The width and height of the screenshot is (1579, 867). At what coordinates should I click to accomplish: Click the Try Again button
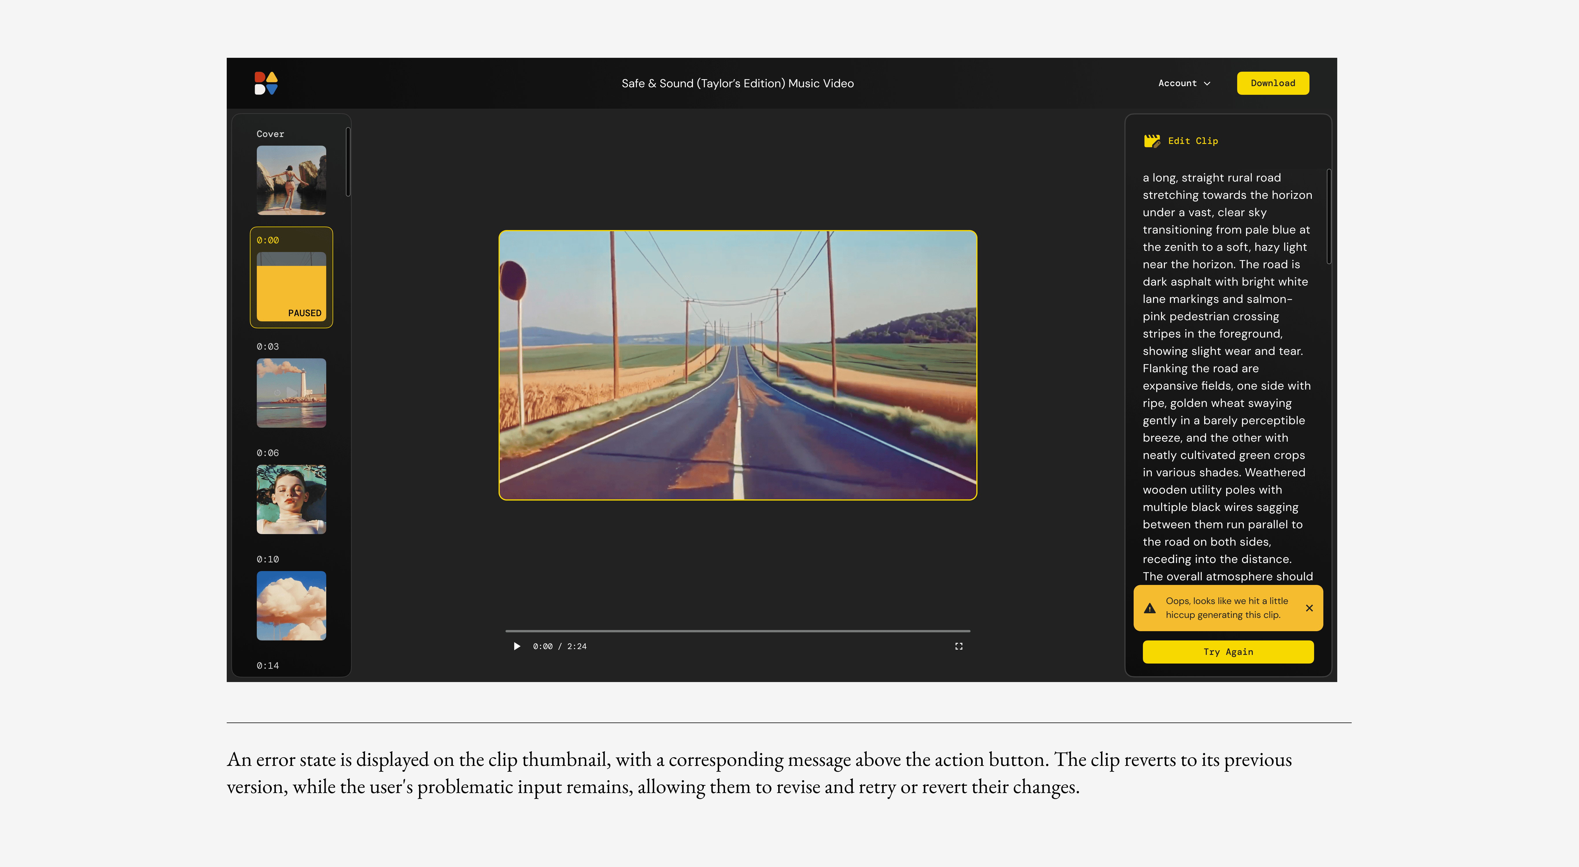[x=1228, y=652]
